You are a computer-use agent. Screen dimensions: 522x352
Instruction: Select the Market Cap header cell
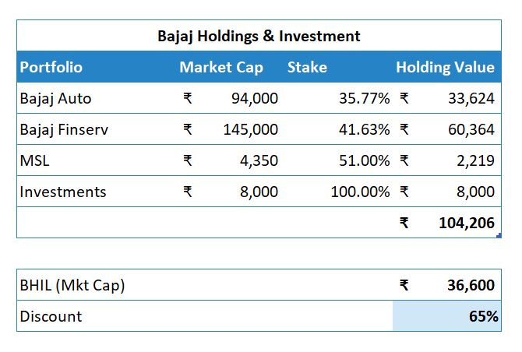(x=221, y=67)
